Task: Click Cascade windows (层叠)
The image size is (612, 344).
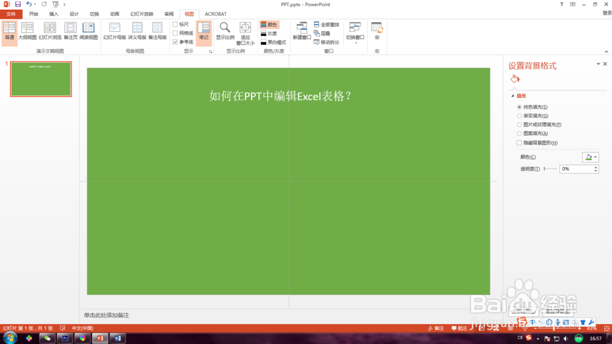Action: click(x=322, y=34)
